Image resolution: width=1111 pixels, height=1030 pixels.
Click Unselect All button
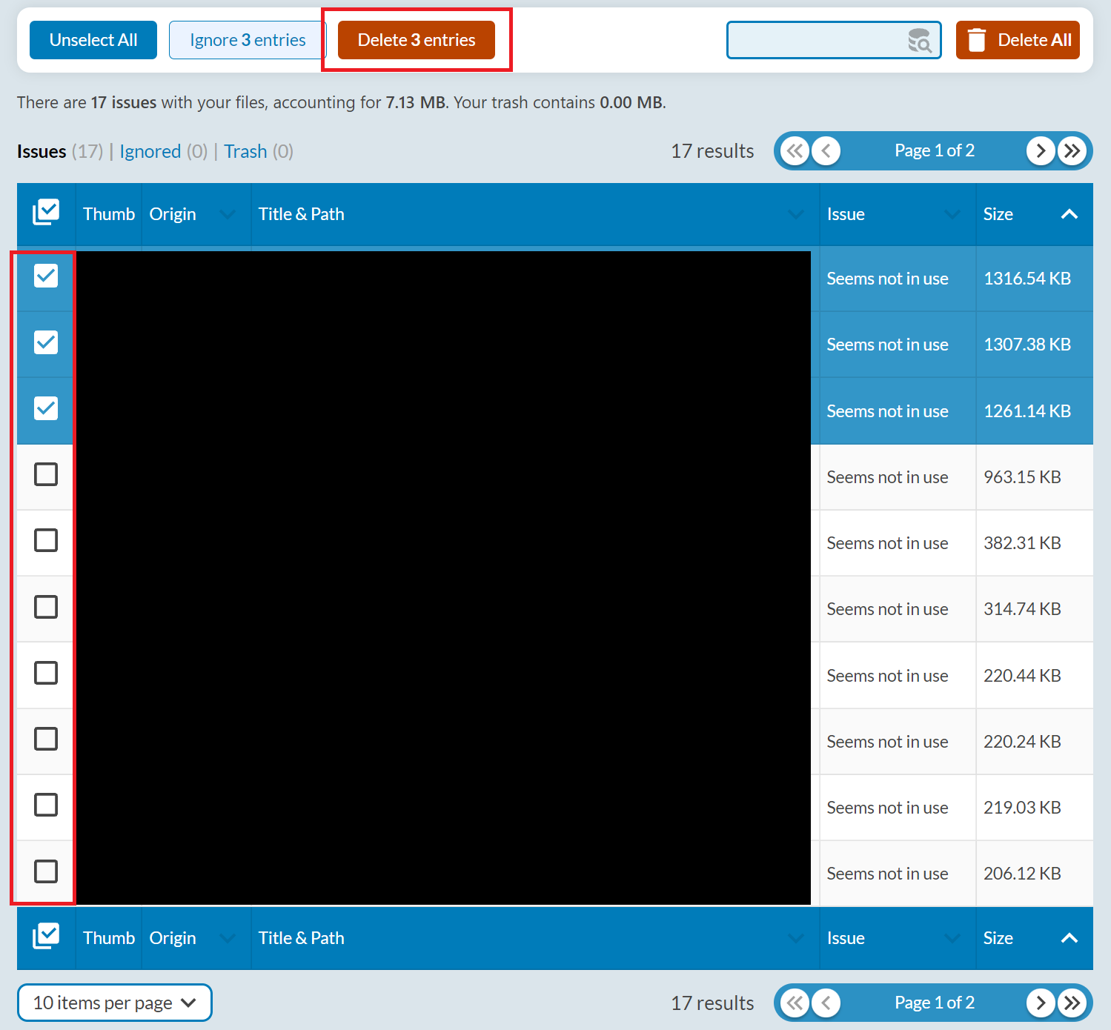click(93, 40)
